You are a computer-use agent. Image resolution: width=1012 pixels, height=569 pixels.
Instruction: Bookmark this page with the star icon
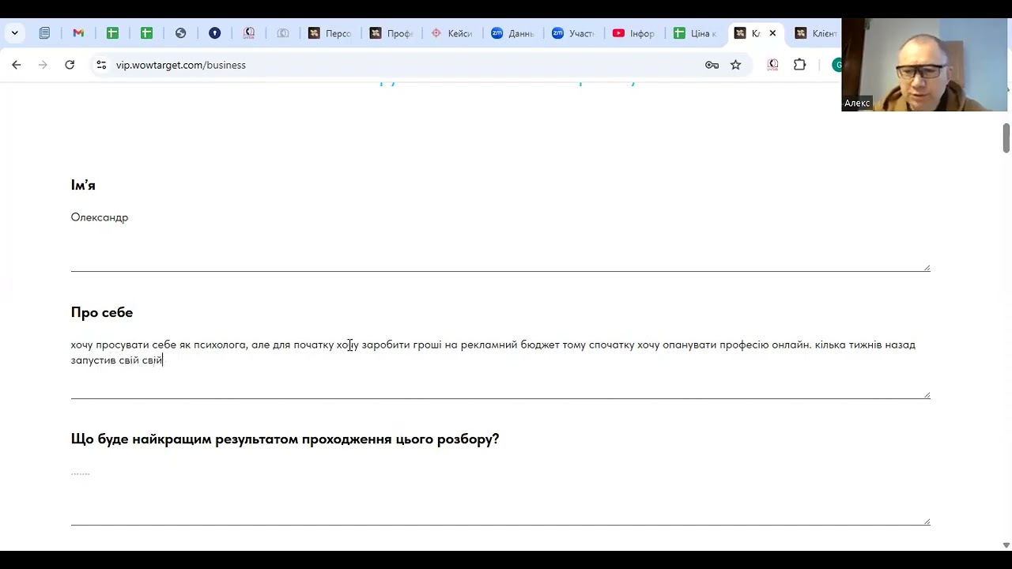[736, 65]
